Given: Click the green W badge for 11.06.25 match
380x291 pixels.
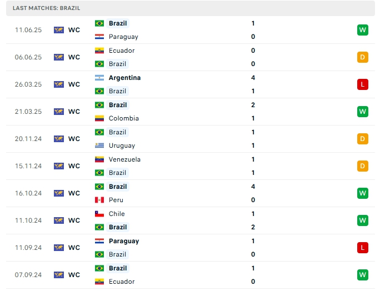Looking at the screenshot, I should (x=363, y=30).
